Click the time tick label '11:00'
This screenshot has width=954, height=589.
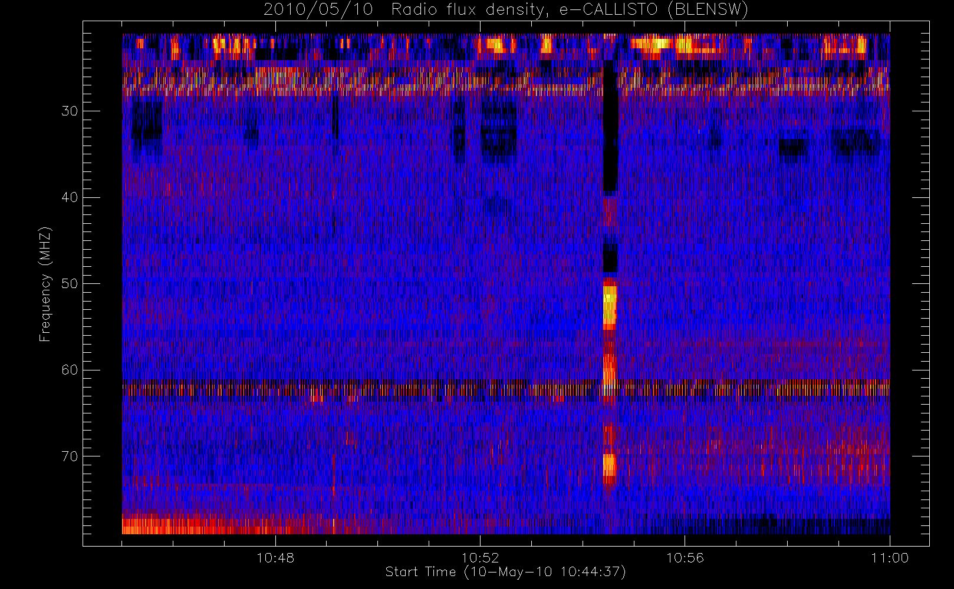click(889, 558)
